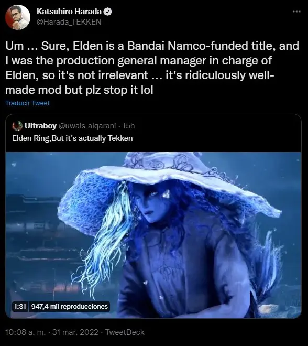Play the Elden Ring Tekken video
This screenshot has height=346, width=308.
(x=153, y=235)
